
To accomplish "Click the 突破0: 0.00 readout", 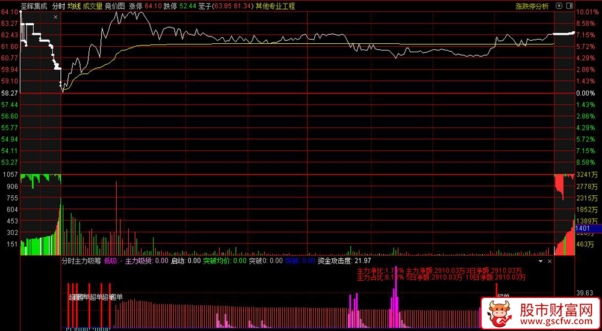I will (265, 261).
